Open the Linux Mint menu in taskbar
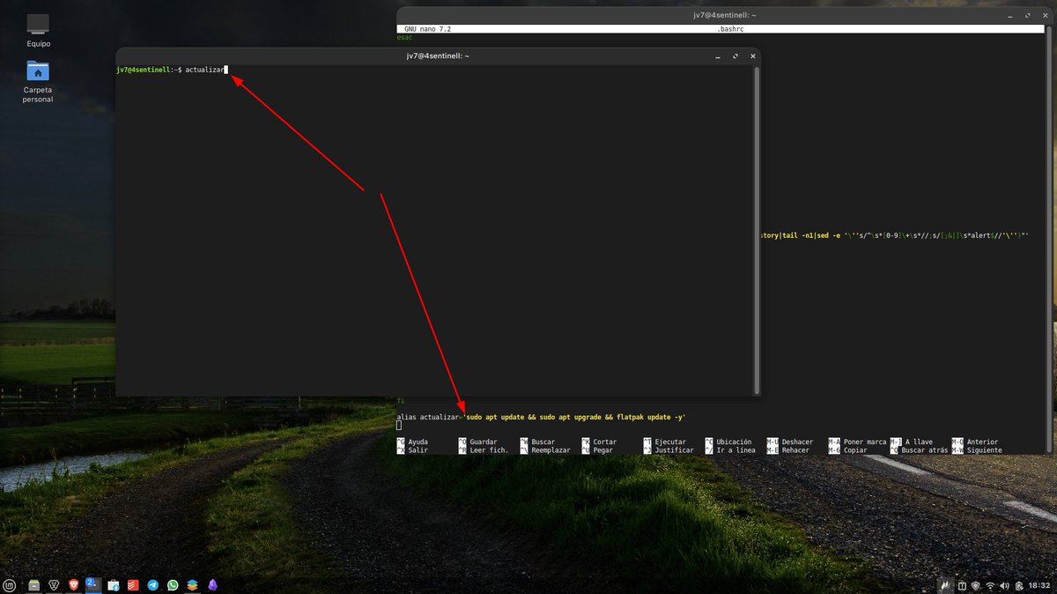1057x594 pixels. point(10,585)
